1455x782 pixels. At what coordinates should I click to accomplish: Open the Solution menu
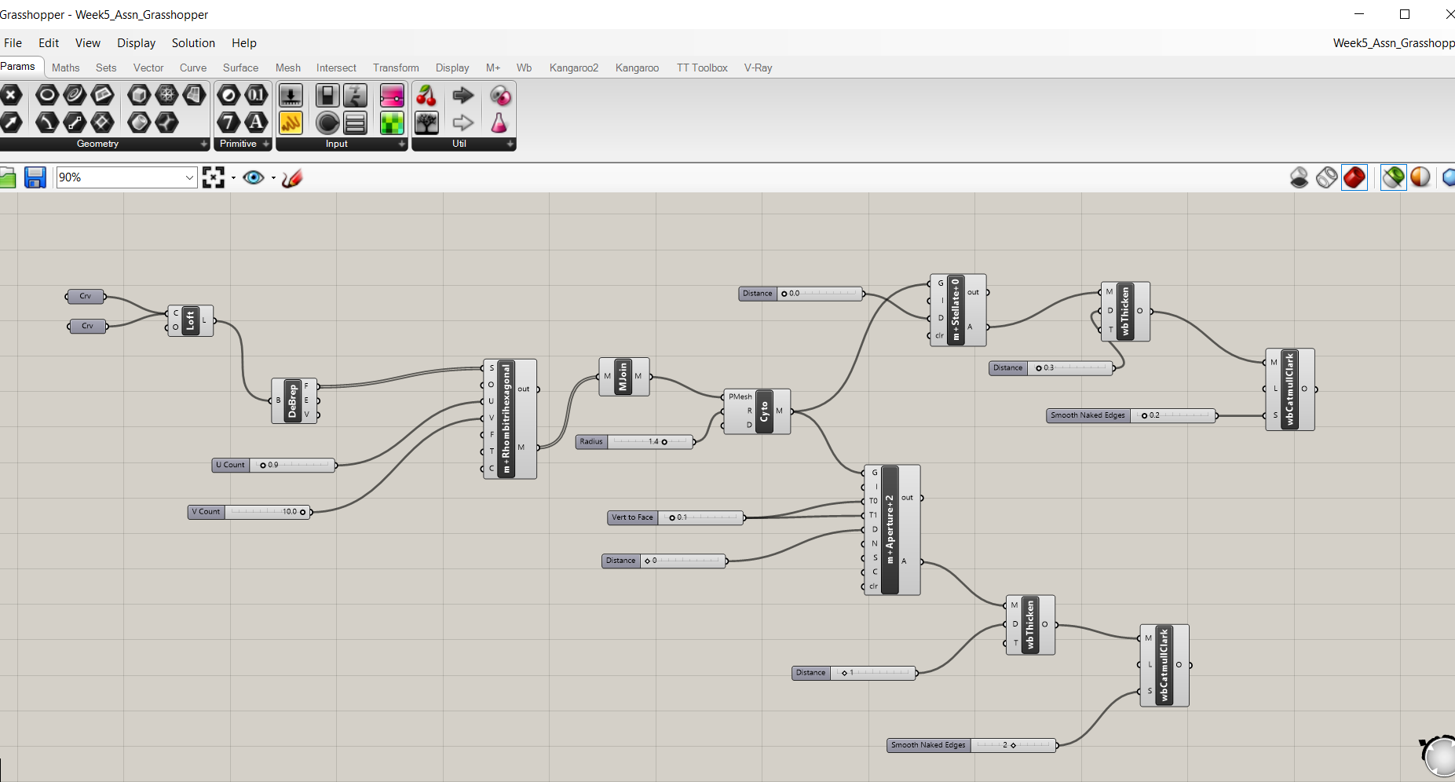click(193, 43)
